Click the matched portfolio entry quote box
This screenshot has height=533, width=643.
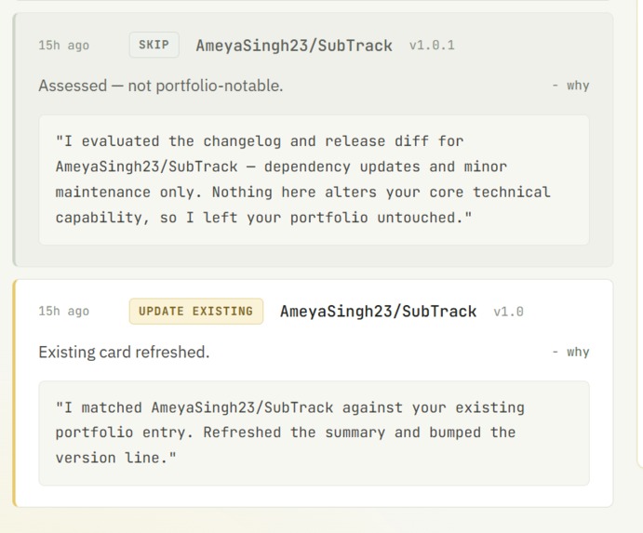coord(315,433)
